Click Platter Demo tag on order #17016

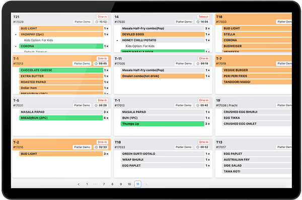click(82, 147)
